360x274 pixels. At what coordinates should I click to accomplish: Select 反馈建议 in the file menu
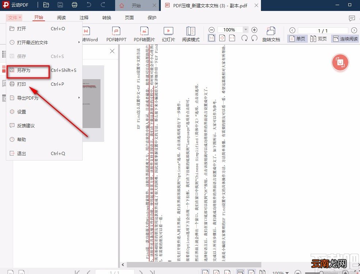pos(44,126)
